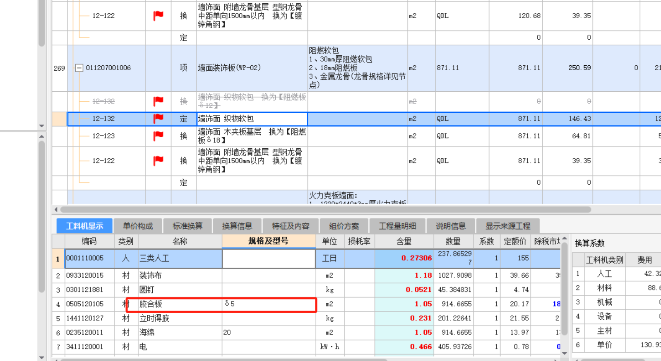Click left arrow of horizontal scrollbar
The width and height of the screenshot is (661, 361).
56,209
